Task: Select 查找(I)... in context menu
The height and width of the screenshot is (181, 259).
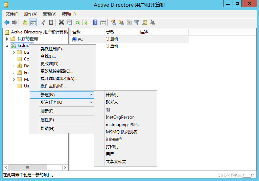Action: pyautogui.click(x=62, y=56)
